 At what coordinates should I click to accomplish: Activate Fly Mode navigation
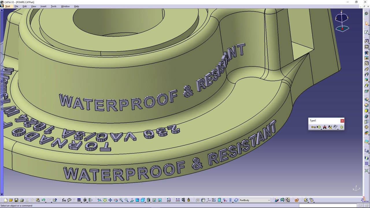tap(99, 200)
